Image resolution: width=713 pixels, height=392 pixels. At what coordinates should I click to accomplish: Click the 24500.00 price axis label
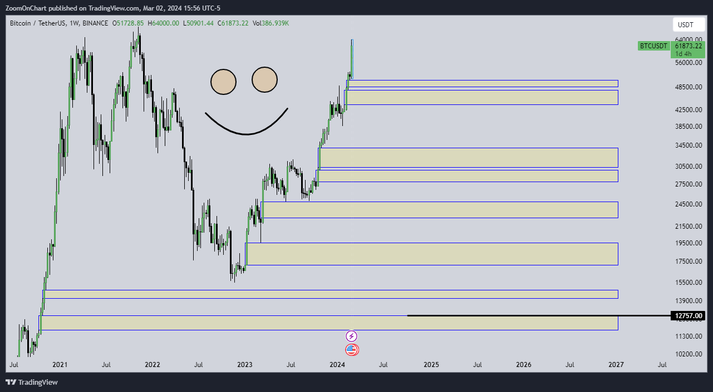coord(688,204)
